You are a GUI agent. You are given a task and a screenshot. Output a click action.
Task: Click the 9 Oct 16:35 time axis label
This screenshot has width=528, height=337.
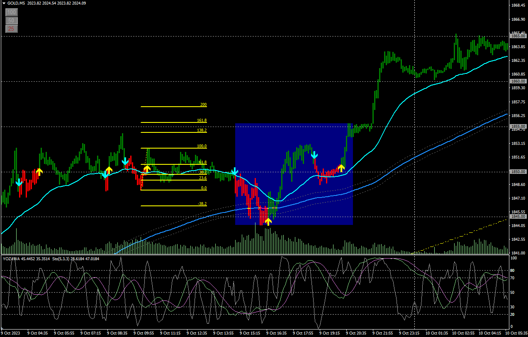[277, 333]
